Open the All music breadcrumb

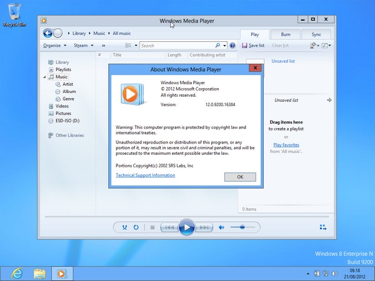coord(122,33)
